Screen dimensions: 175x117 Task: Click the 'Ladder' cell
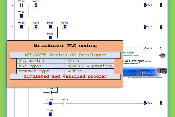pyautogui.click(x=89, y=71)
